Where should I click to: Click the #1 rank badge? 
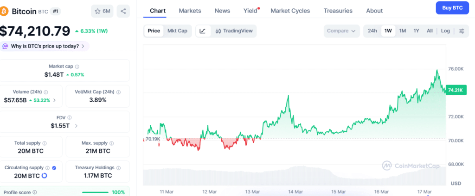pos(56,12)
